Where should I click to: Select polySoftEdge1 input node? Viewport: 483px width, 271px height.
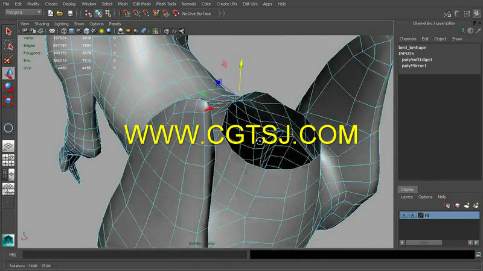(x=417, y=59)
